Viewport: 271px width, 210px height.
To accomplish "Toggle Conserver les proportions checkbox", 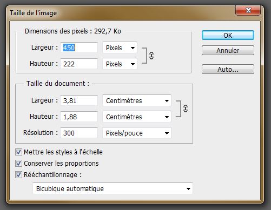I will coord(18,164).
